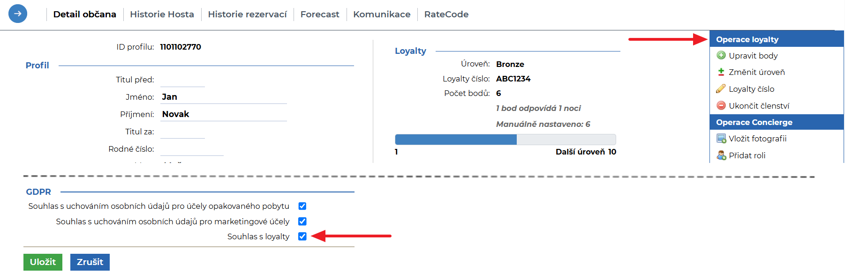The image size is (845, 280).
Task: Save changes with the Uložit button
Action: [x=43, y=262]
